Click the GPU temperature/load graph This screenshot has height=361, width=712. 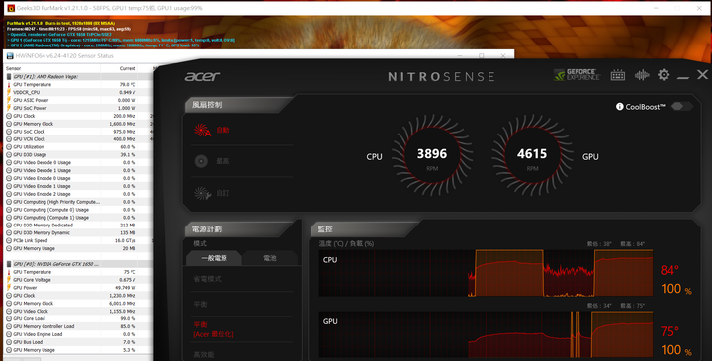[x=486, y=334]
